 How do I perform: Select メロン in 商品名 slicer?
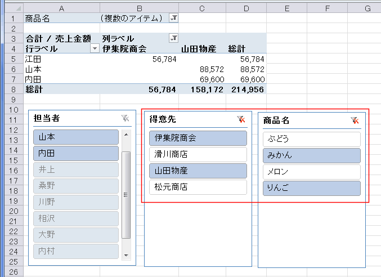coord(312,172)
